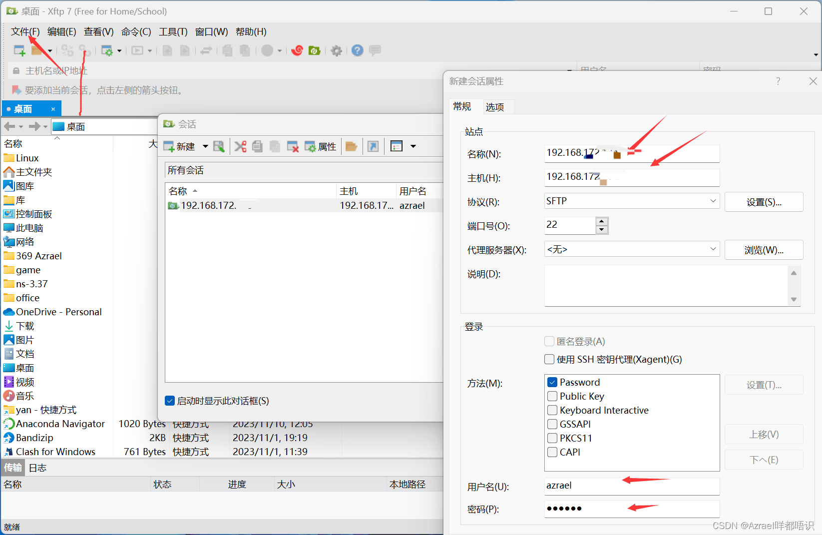Click the view mode list icon in Sessions toolbar
The width and height of the screenshot is (822, 535).
pos(397,146)
